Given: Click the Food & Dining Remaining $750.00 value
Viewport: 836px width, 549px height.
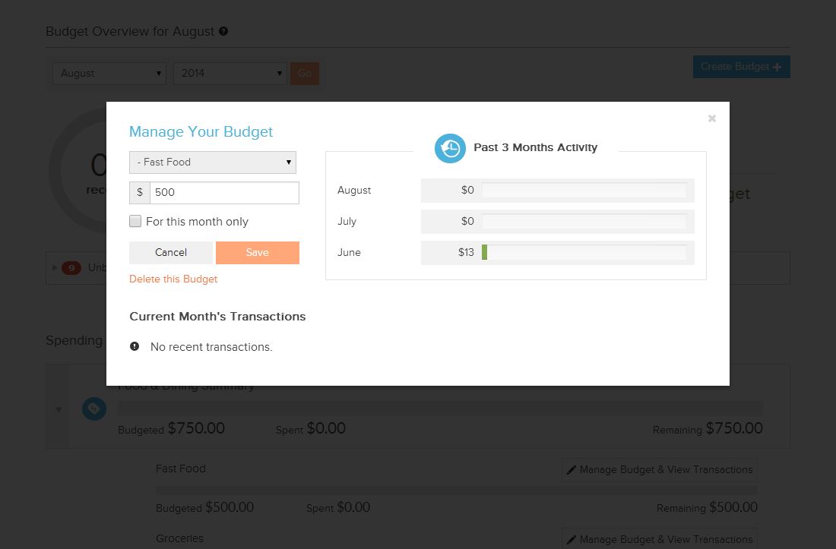Looking at the screenshot, I should click(x=734, y=428).
